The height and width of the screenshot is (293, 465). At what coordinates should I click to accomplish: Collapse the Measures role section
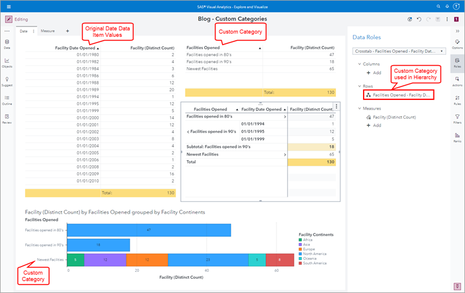click(x=360, y=108)
